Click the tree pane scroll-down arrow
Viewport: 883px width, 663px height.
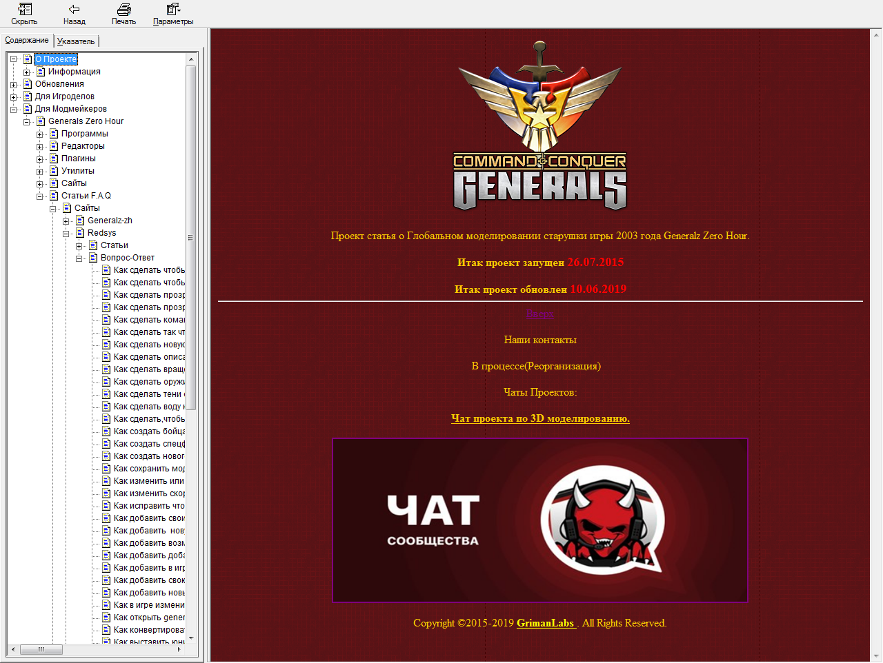pyautogui.click(x=191, y=638)
